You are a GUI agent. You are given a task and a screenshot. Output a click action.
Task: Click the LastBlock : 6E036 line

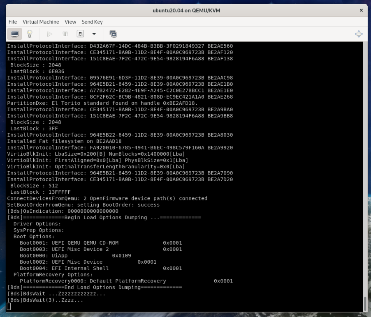[37, 71]
